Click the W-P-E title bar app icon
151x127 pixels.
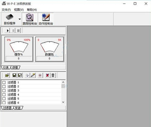(x=4, y=4)
